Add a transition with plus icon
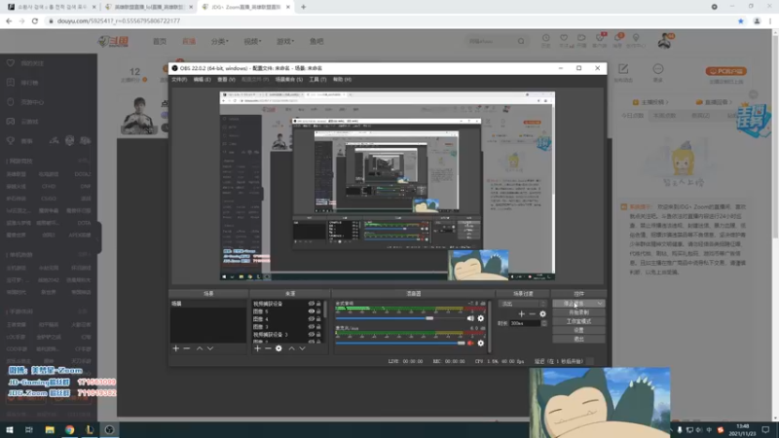779x438 pixels. pos(522,313)
